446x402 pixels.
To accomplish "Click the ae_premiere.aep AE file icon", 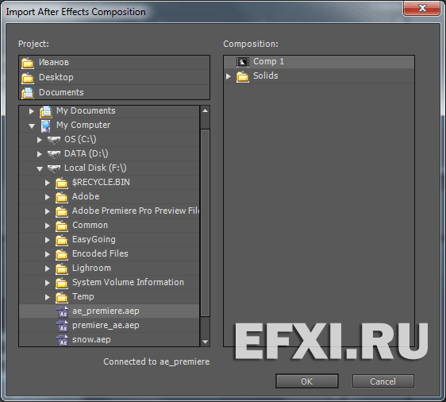I will [x=62, y=311].
